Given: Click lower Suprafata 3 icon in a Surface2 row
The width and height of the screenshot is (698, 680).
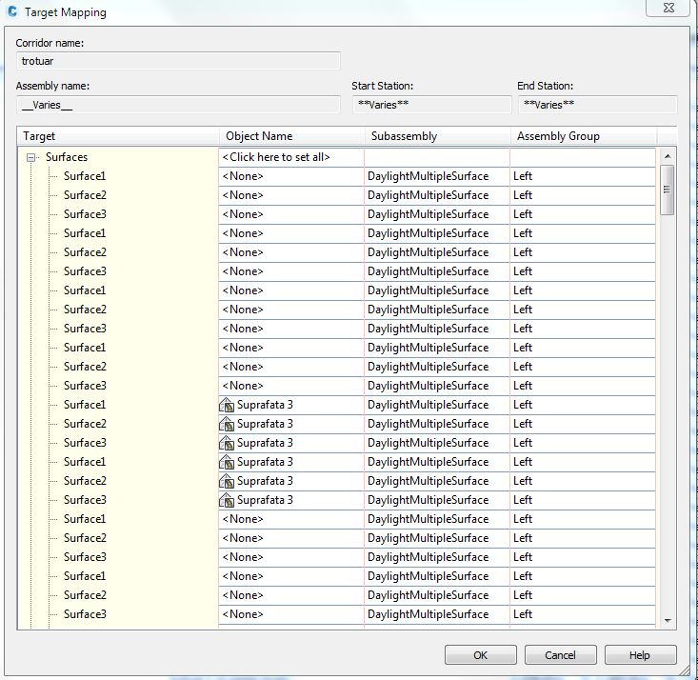Looking at the screenshot, I should (227, 481).
